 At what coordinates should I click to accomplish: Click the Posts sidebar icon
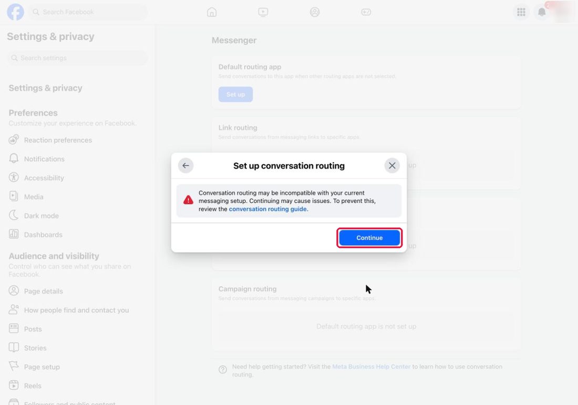pos(14,329)
